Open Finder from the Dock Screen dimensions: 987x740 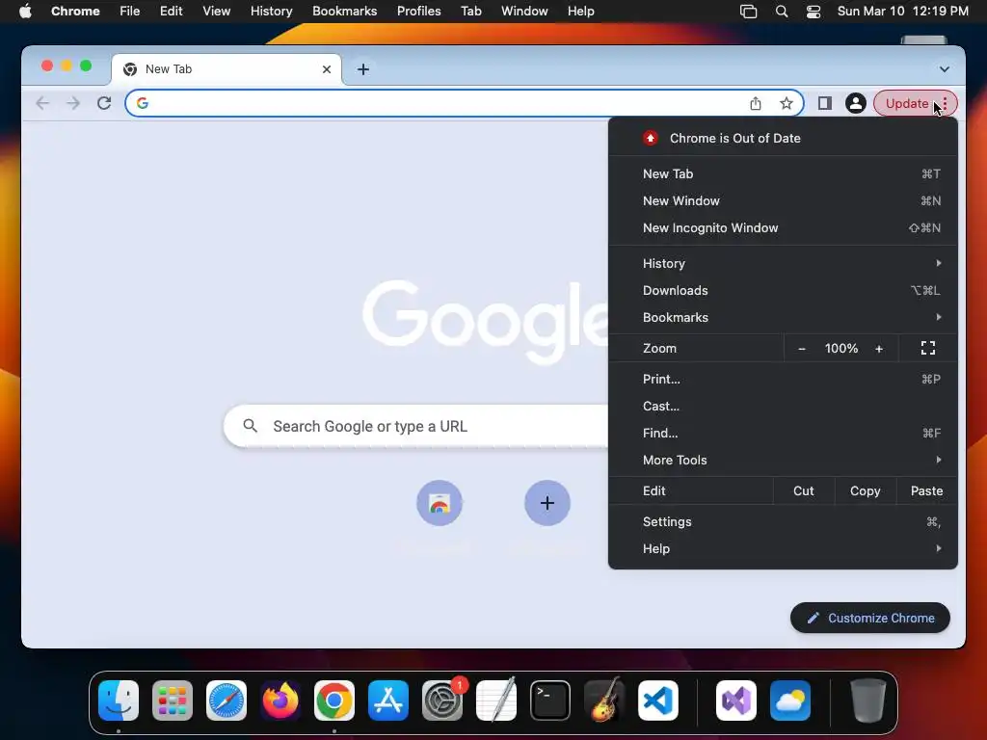coord(119,700)
